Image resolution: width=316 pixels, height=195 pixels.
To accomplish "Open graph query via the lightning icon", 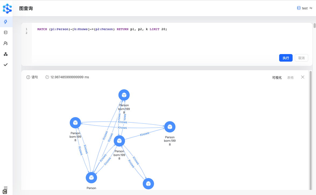I will [6, 22].
